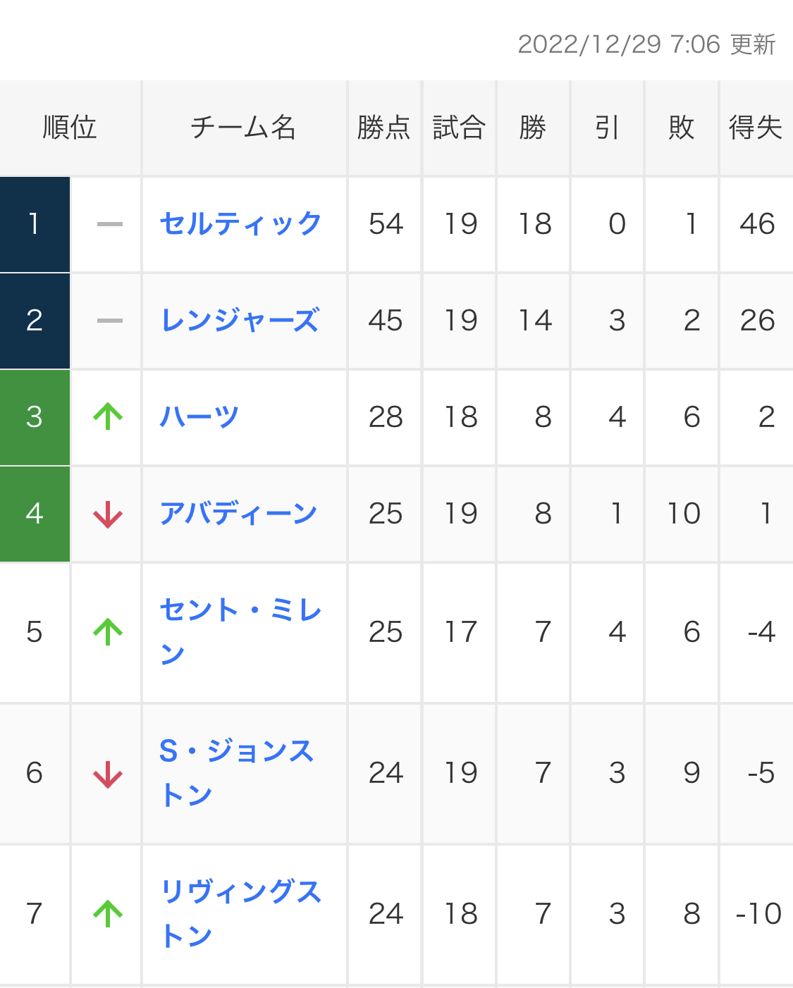Click the gray dash icon beside レンジャーズ
This screenshot has height=988, width=793.
(x=109, y=321)
